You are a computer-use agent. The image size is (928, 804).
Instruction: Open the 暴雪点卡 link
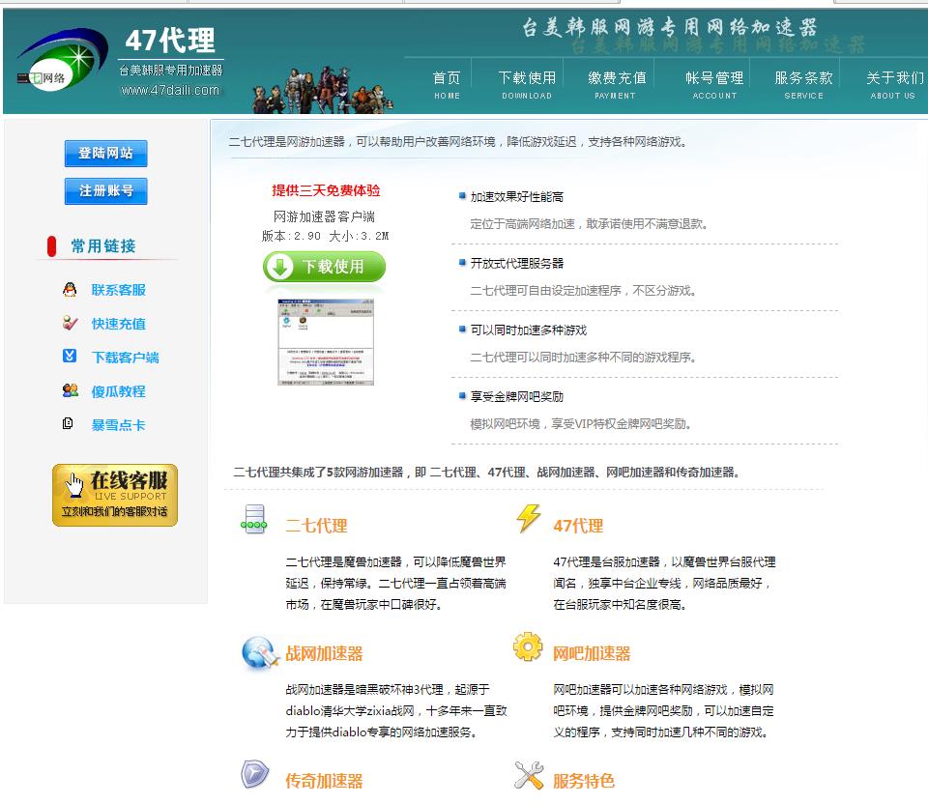coord(118,425)
